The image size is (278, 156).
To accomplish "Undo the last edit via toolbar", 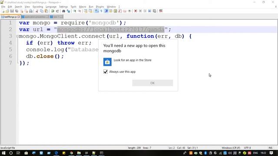I will [53, 11].
